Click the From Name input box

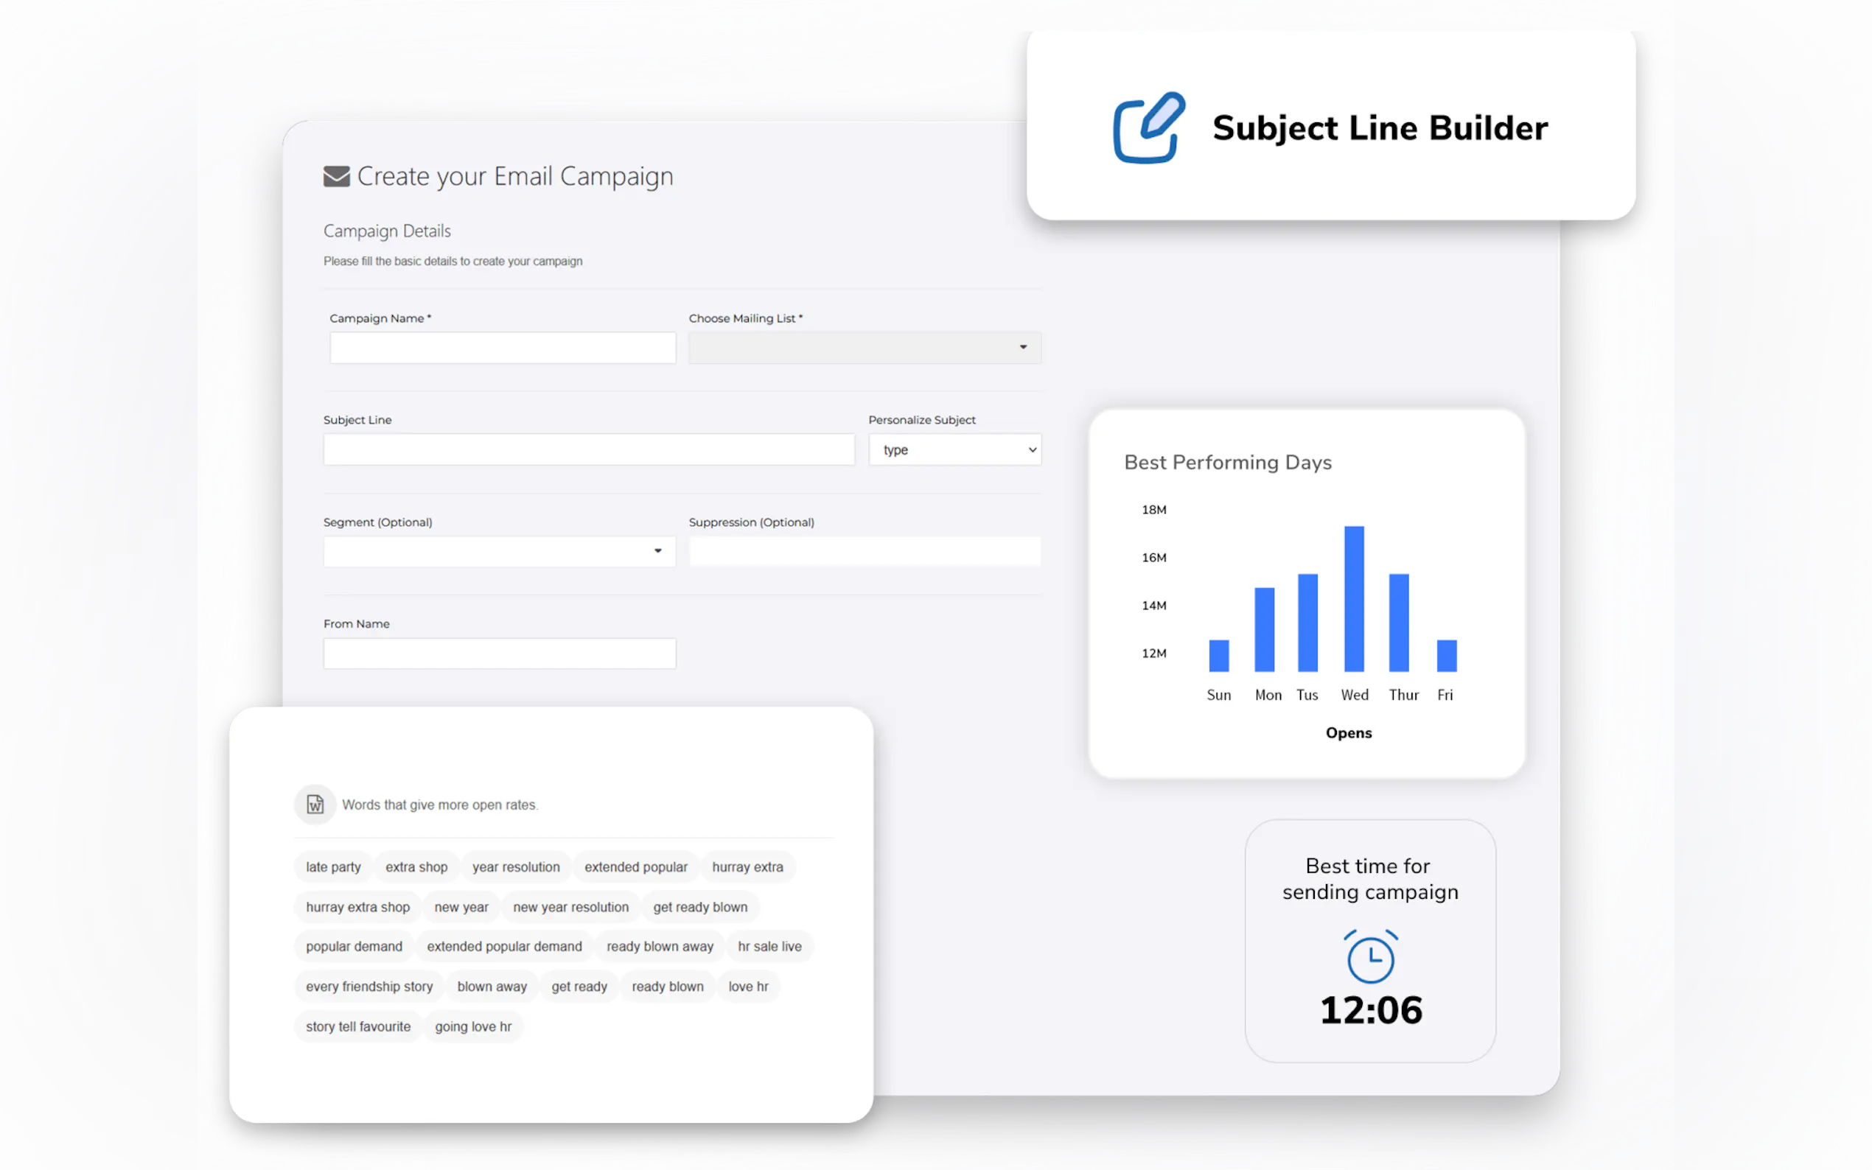pos(499,653)
